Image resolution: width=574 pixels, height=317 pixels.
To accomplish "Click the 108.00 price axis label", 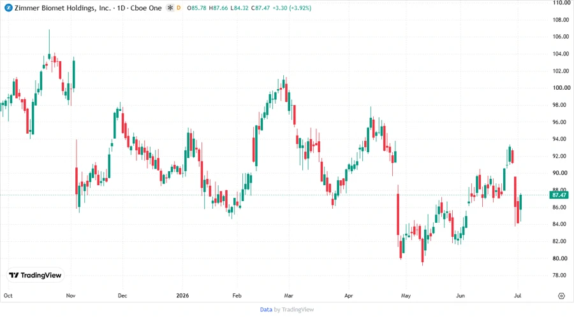I will pyautogui.click(x=561, y=20).
